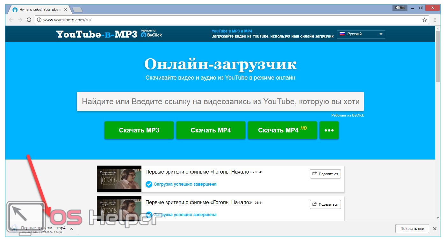Share the second video with Поделиться
The height and width of the screenshot is (242, 446).
(325, 204)
